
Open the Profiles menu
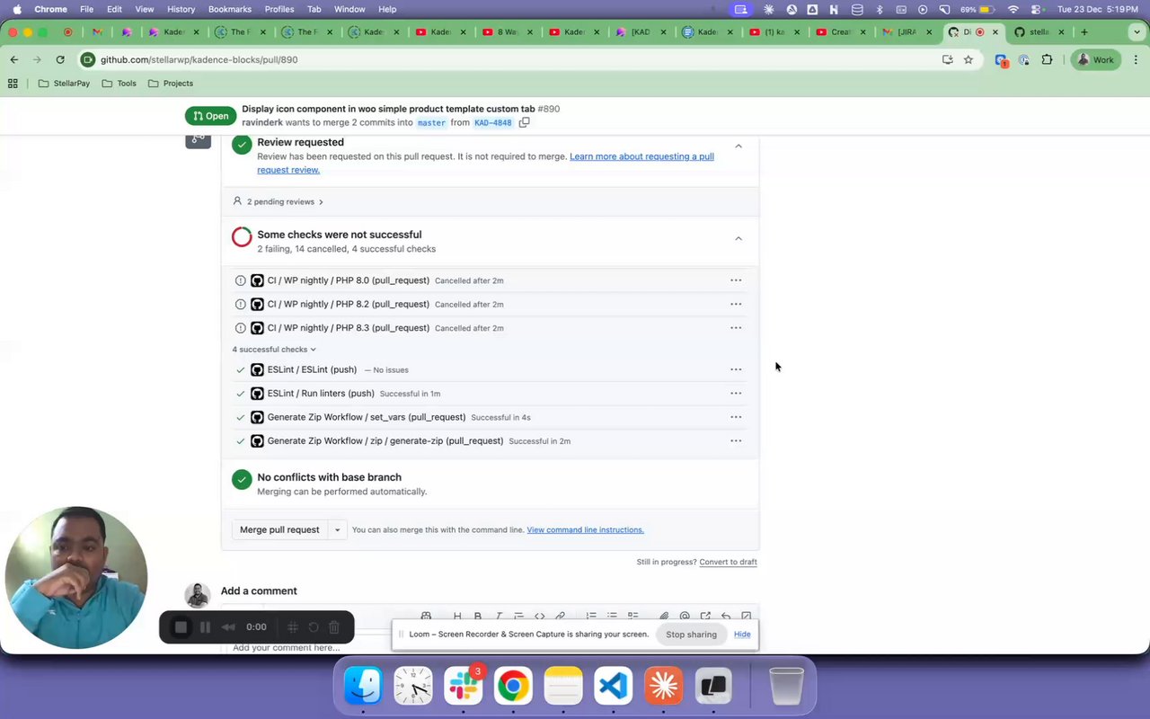279,9
